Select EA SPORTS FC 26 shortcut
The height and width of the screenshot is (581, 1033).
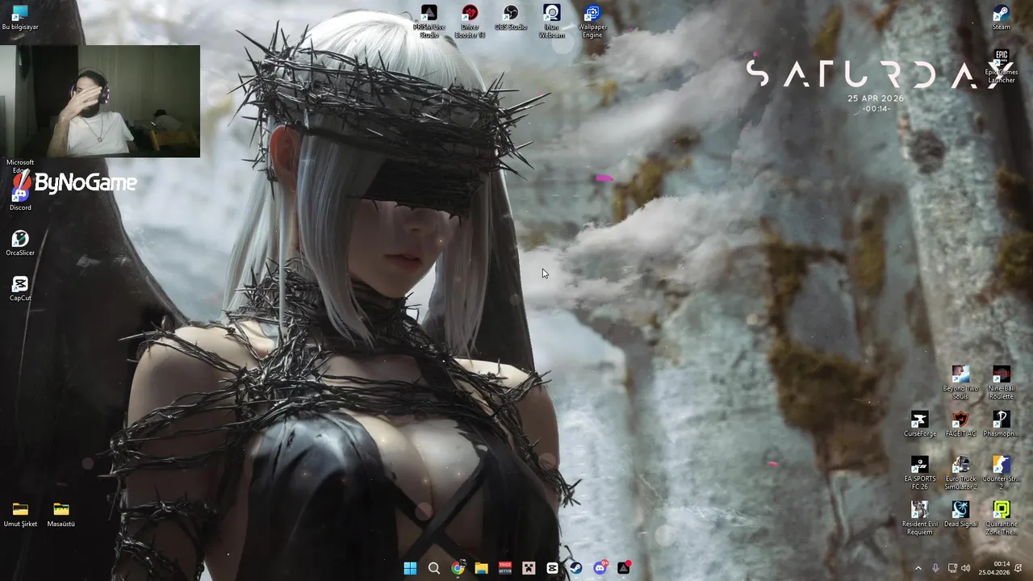click(x=919, y=474)
